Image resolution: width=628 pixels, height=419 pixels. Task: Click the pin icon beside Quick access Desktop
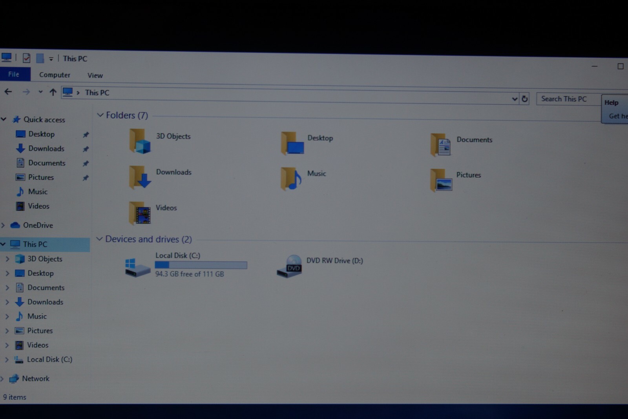tap(86, 135)
